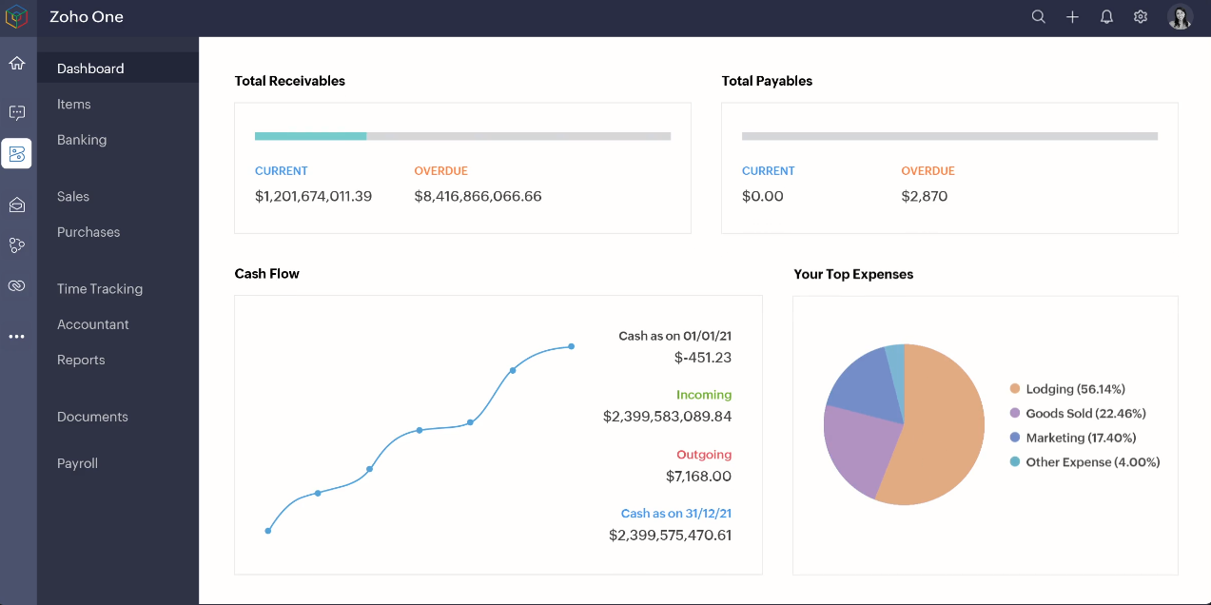1211x605 pixels.
Task: Click the Total Receivables progress bar
Action: pos(462,136)
